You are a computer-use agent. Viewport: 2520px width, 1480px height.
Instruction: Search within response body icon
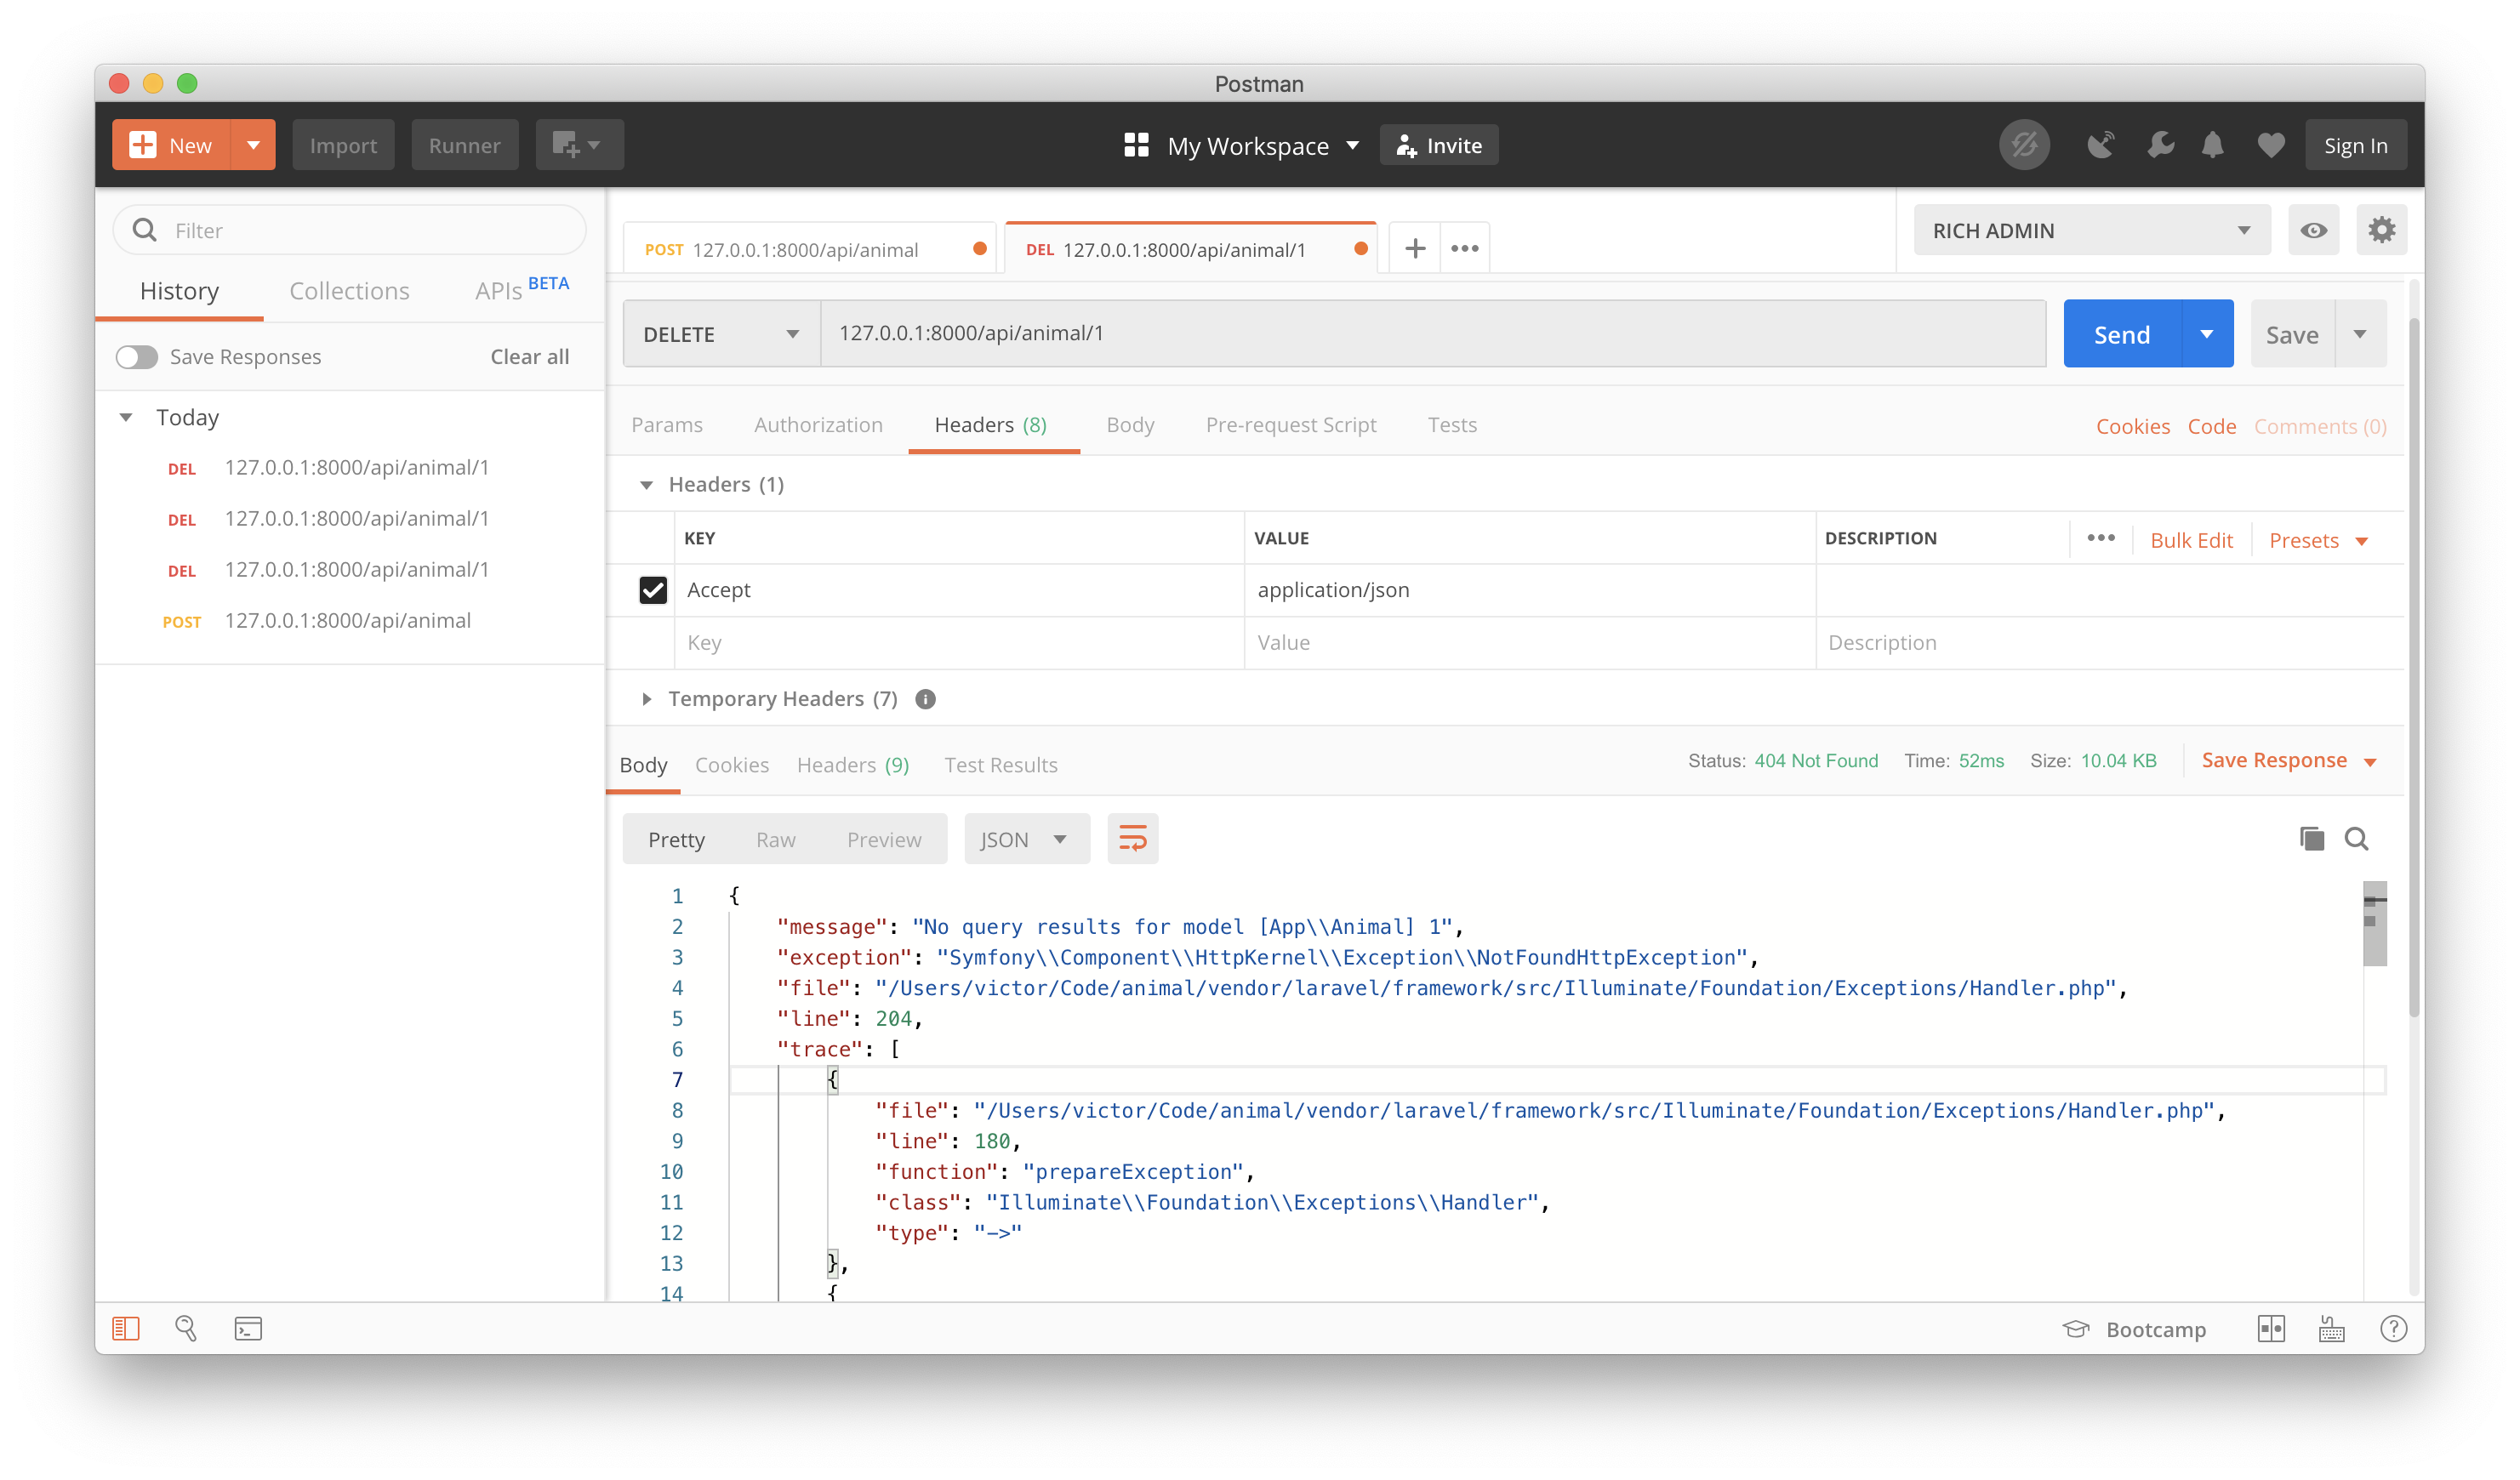2357,838
